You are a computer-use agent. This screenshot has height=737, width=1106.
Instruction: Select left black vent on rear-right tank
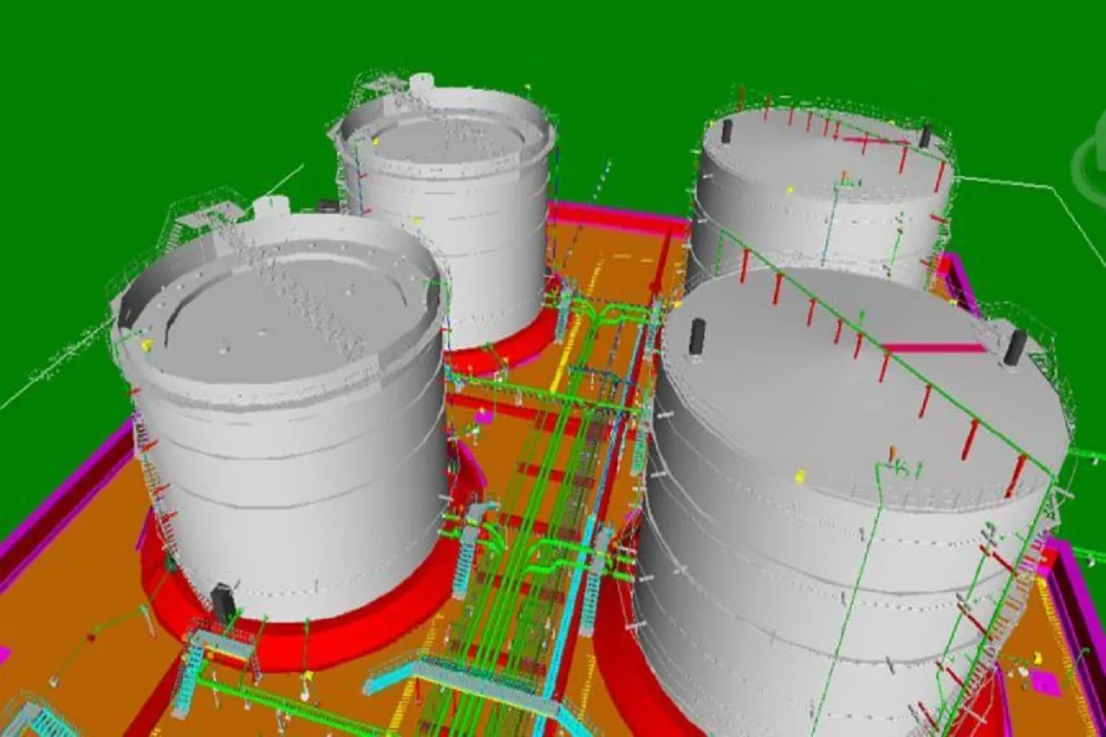[x=726, y=131]
